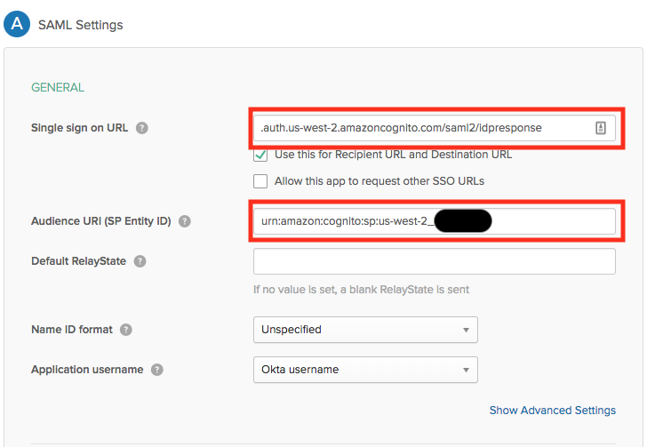Click contact-card icon inside Single sign on URL field

point(601,128)
